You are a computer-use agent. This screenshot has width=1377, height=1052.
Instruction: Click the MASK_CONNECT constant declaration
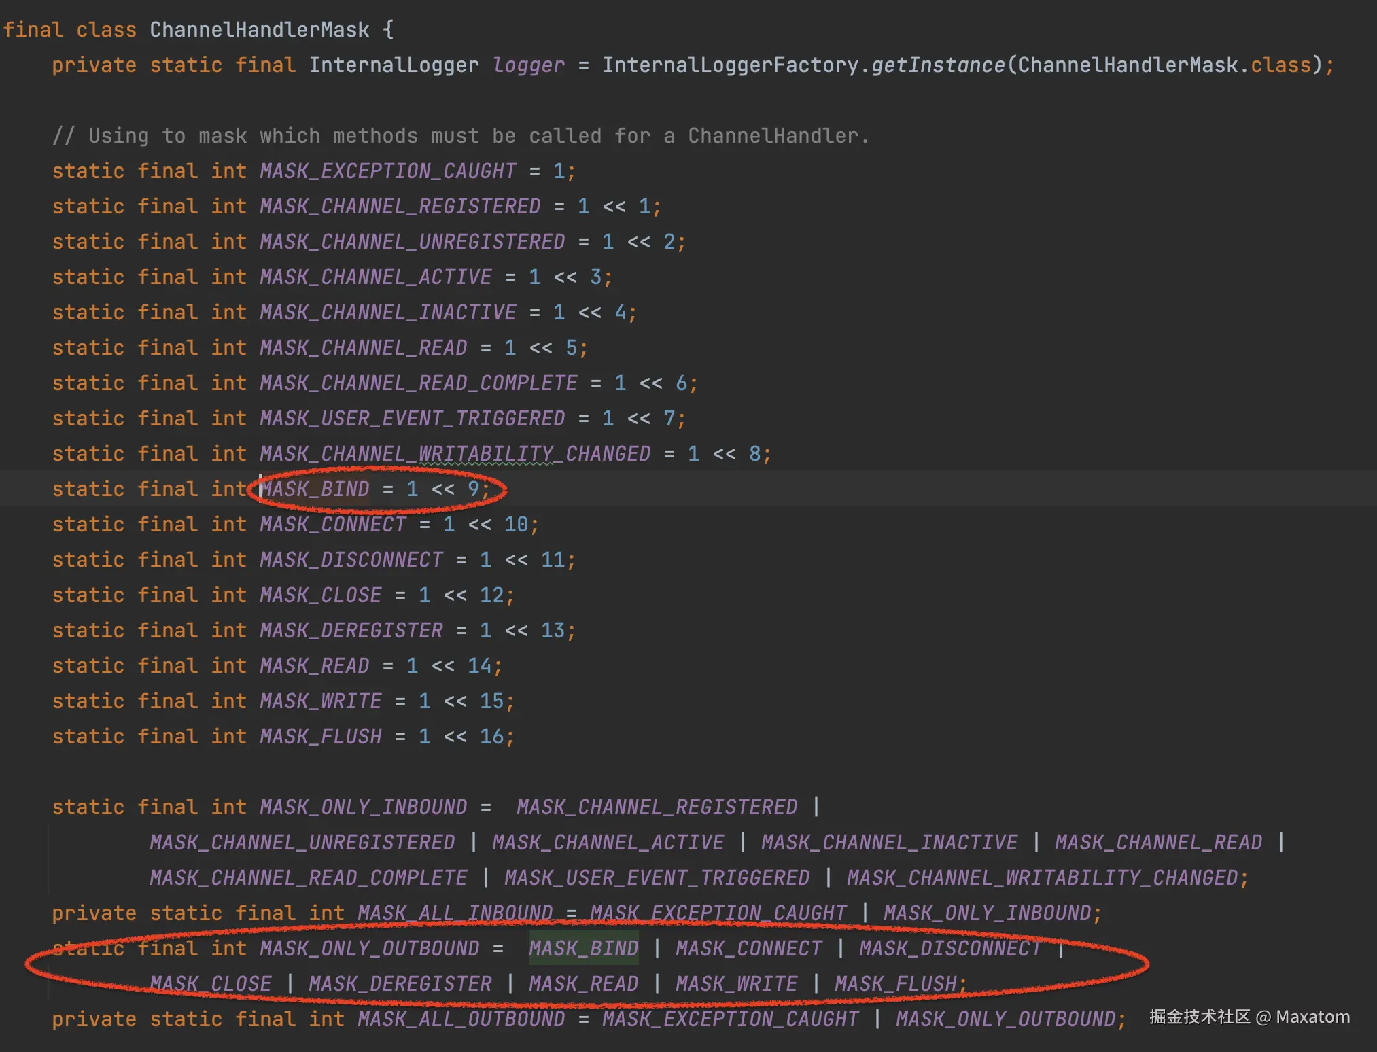tap(333, 525)
